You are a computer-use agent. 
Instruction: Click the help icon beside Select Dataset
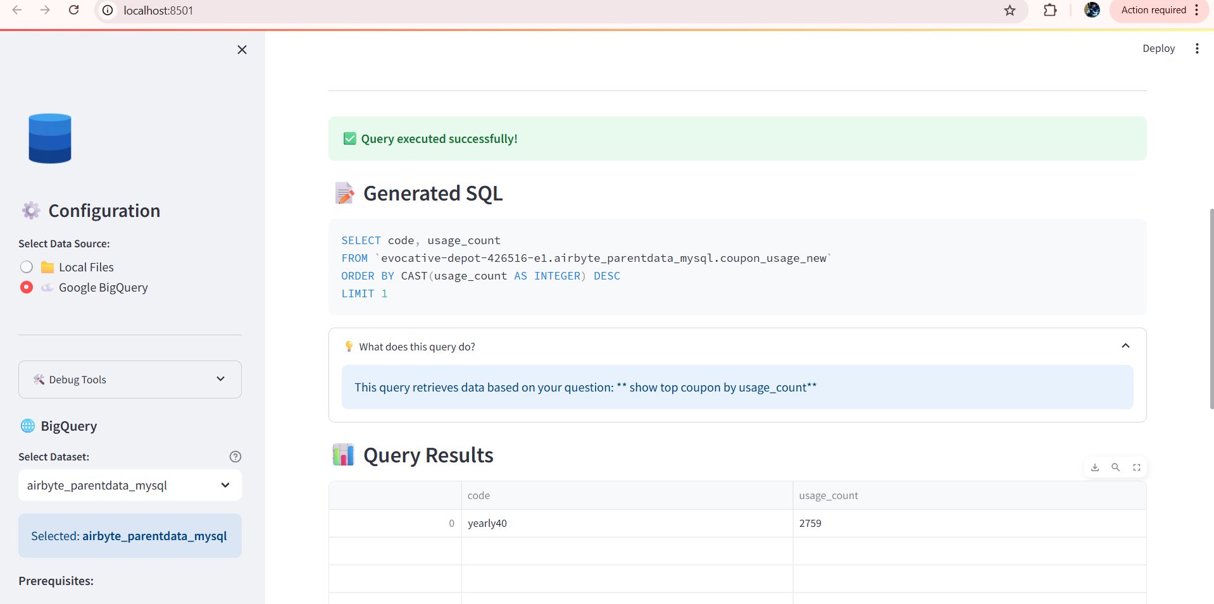tap(235, 457)
